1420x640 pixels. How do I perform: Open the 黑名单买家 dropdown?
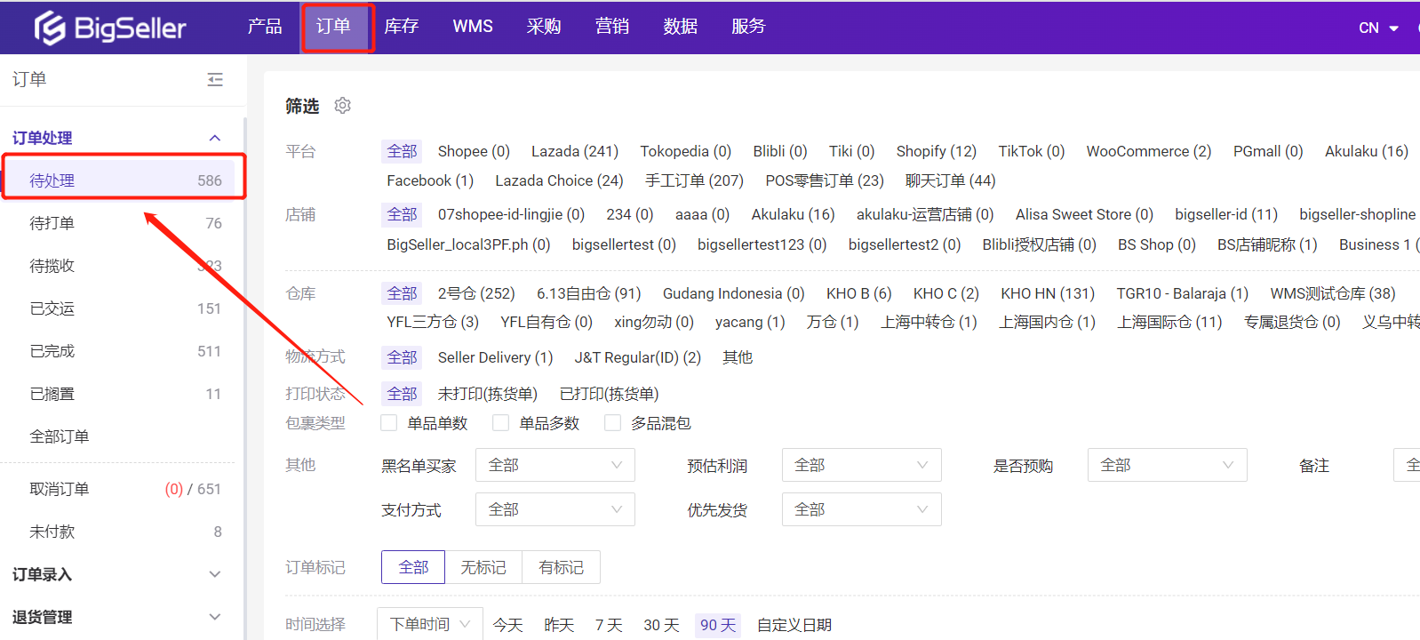[x=555, y=465]
